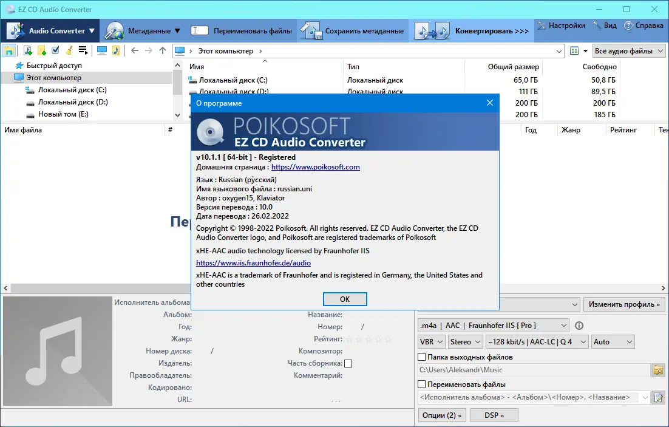
Task: Select Новый том (E:) in folder tree
Action: point(63,114)
